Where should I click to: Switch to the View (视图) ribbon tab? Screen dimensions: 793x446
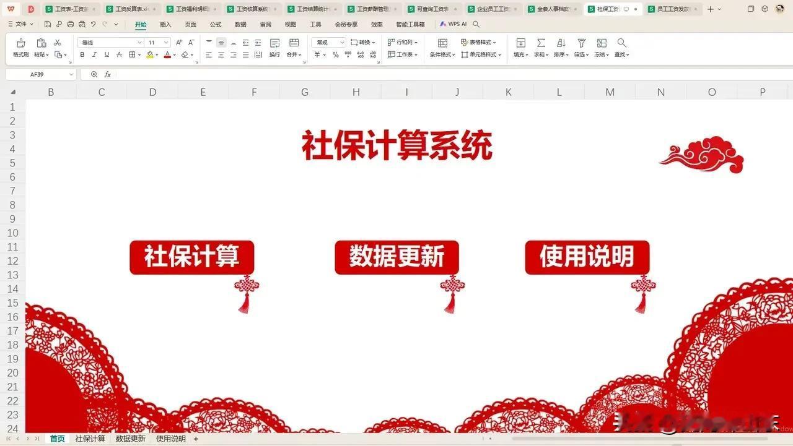click(291, 25)
